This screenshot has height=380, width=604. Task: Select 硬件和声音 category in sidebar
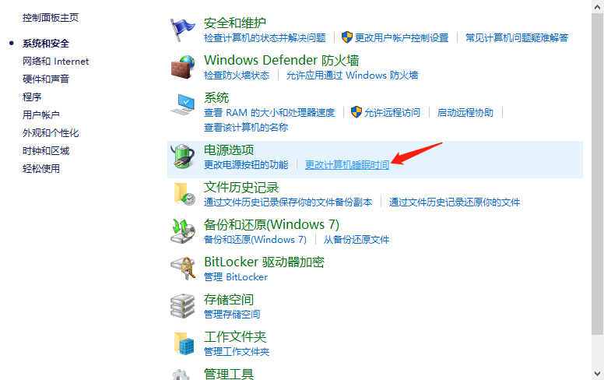pos(46,79)
